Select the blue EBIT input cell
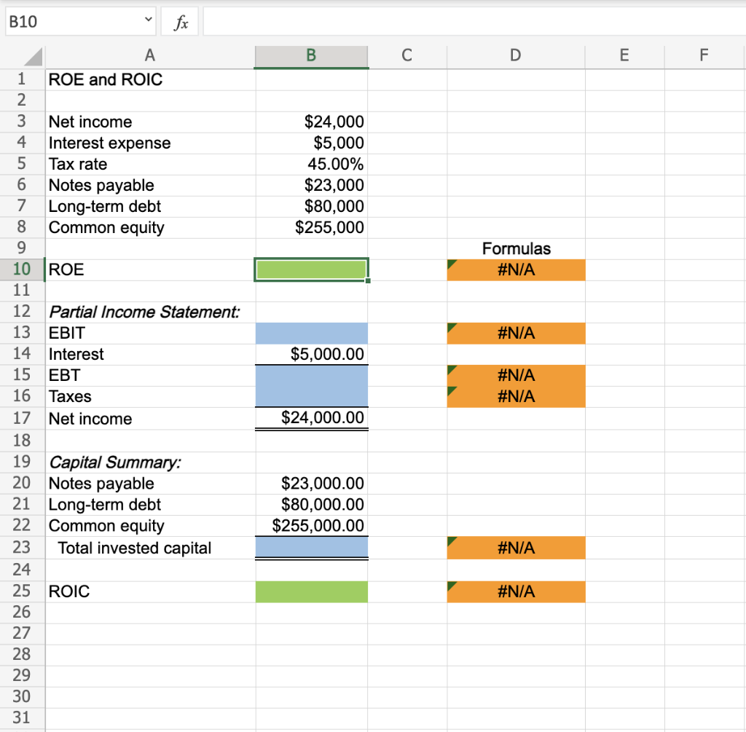 (311, 333)
